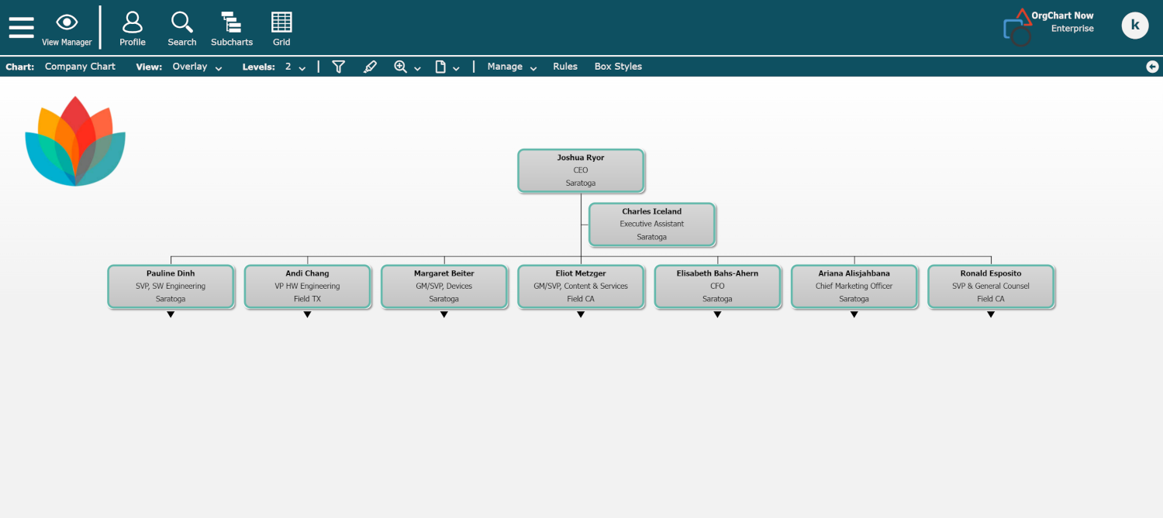The height and width of the screenshot is (518, 1163).
Task: Select the Ariana Alisjahbana box
Action: pos(854,286)
